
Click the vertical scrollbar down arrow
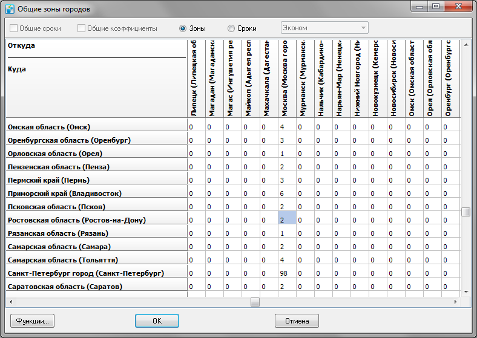pos(466,292)
